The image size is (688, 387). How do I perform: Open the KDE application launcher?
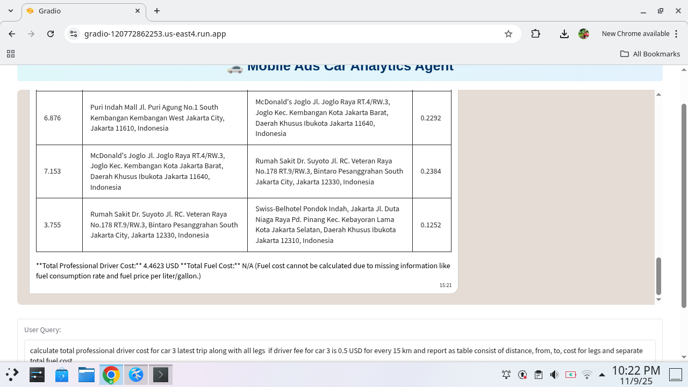(12, 375)
